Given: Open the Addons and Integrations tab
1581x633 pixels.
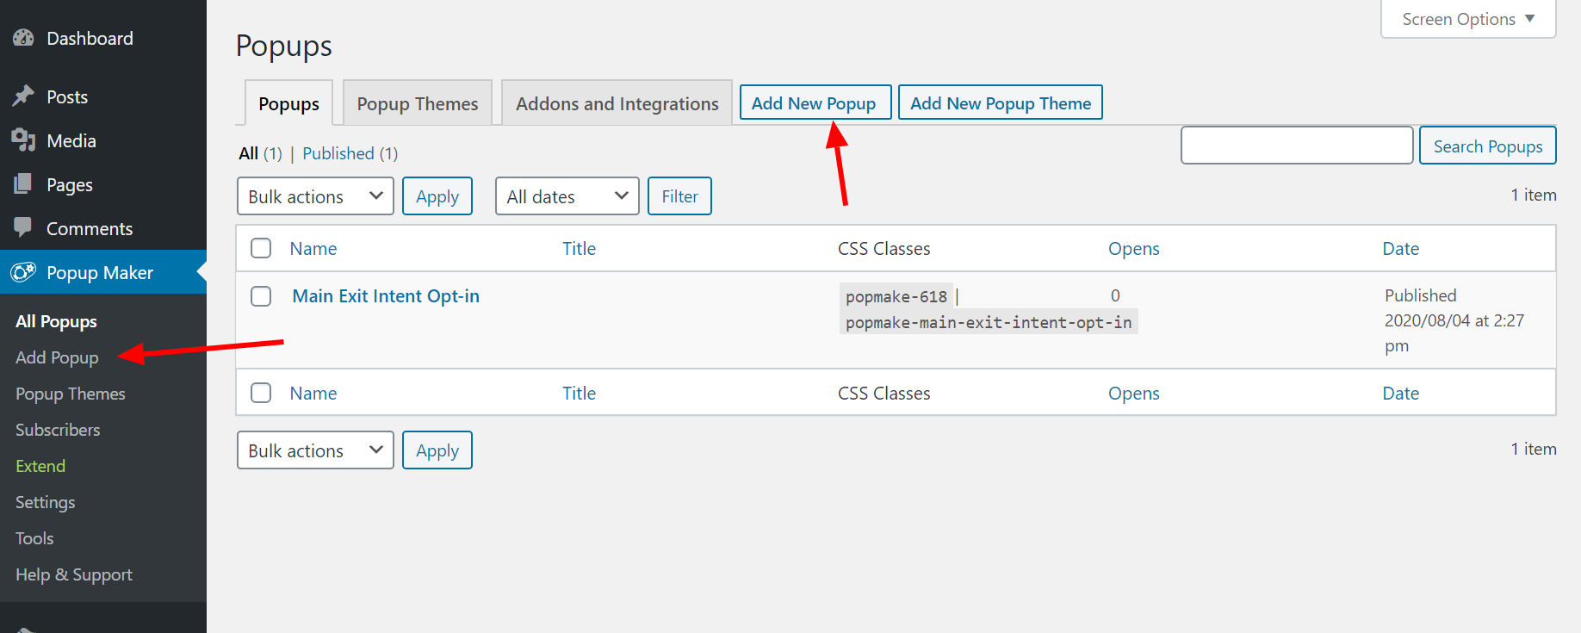Looking at the screenshot, I should [617, 102].
